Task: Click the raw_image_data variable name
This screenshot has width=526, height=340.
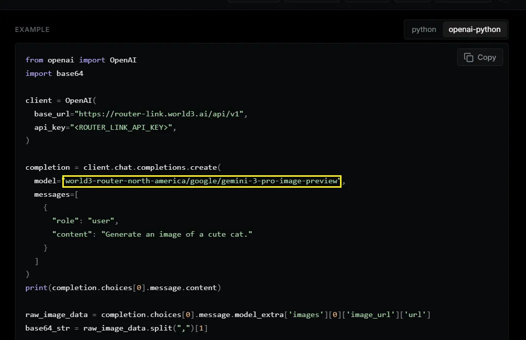Action: click(x=56, y=315)
